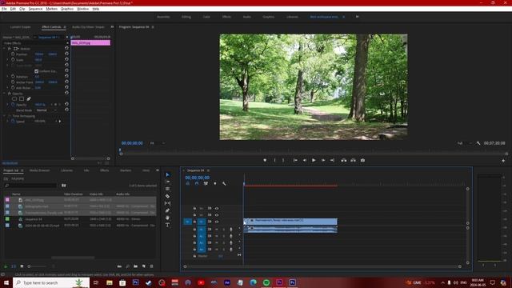Open program monitor settings wrench
Viewport: 512px width, 288px height.
pyautogui.click(x=478, y=143)
